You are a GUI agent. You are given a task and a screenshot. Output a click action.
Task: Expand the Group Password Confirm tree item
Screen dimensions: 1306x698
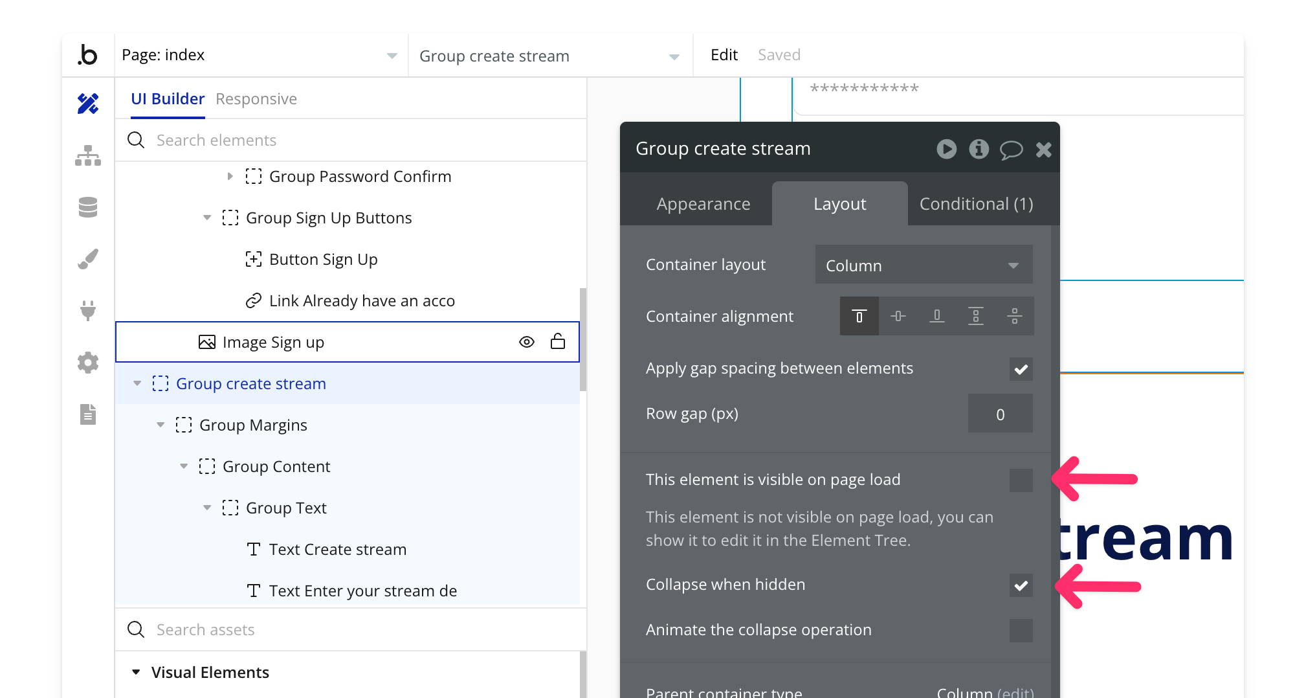230,176
